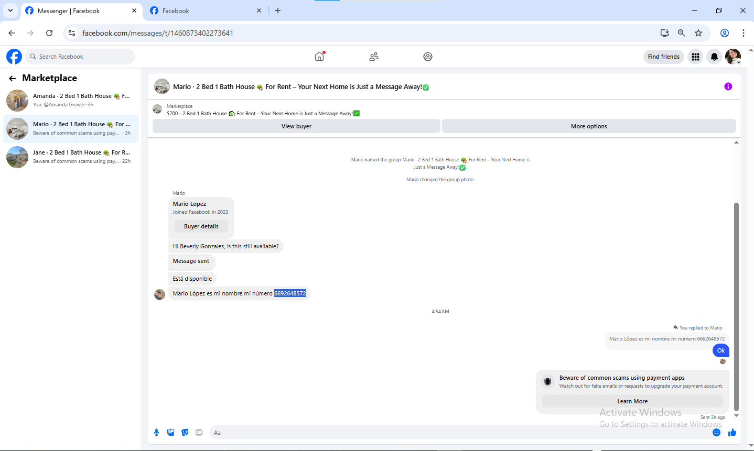Open the Friends icon in top navigation
Image resolution: width=754 pixels, height=451 pixels.
pyautogui.click(x=374, y=57)
